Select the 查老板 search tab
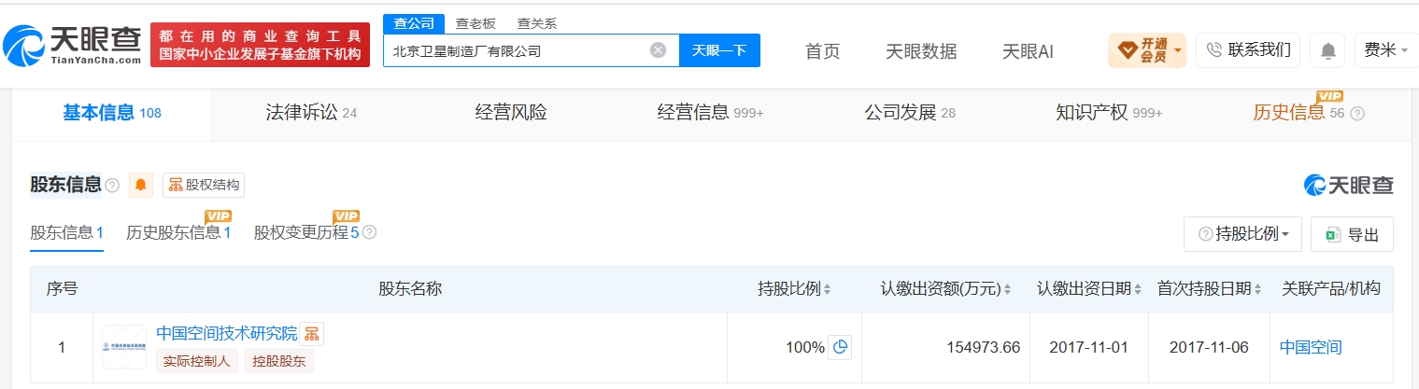This screenshot has width=1419, height=389. point(475,23)
